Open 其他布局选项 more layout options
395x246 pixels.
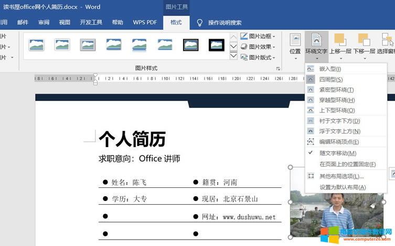pyautogui.click(x=341, y=176)
